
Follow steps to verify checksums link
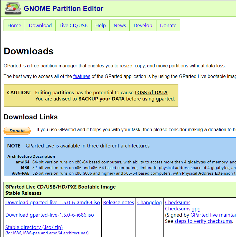pos(203,221)
